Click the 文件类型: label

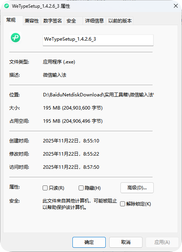[19, 62]
